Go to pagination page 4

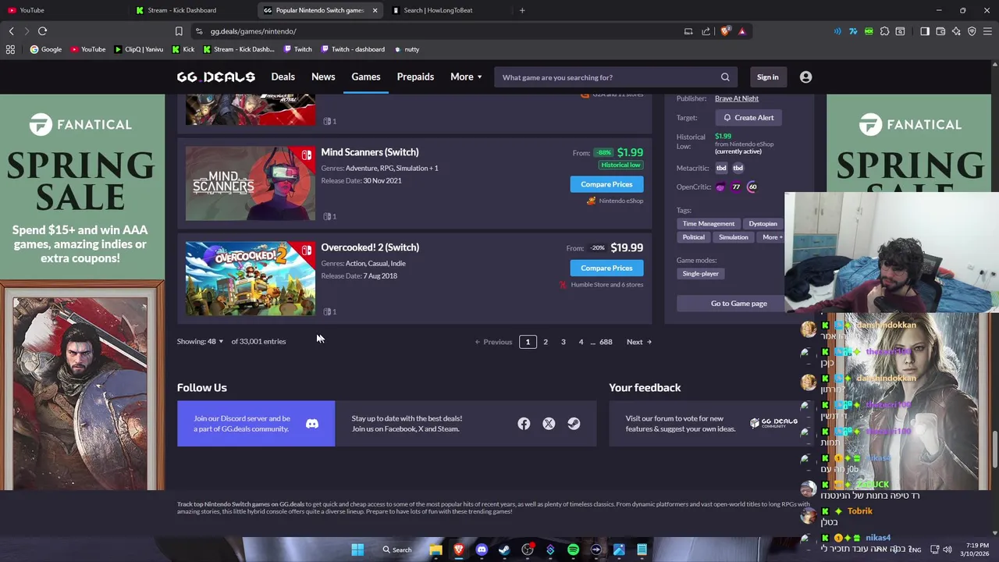pos(581,342)
